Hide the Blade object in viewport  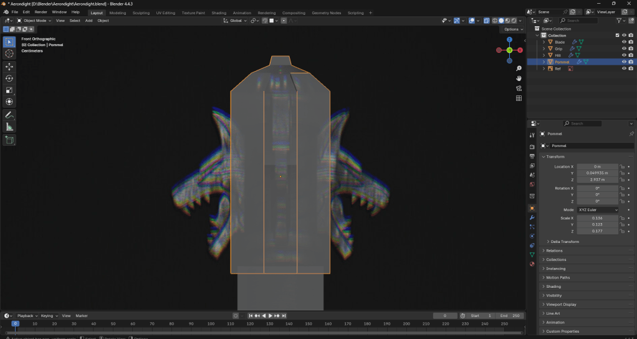tap(623, 42)
